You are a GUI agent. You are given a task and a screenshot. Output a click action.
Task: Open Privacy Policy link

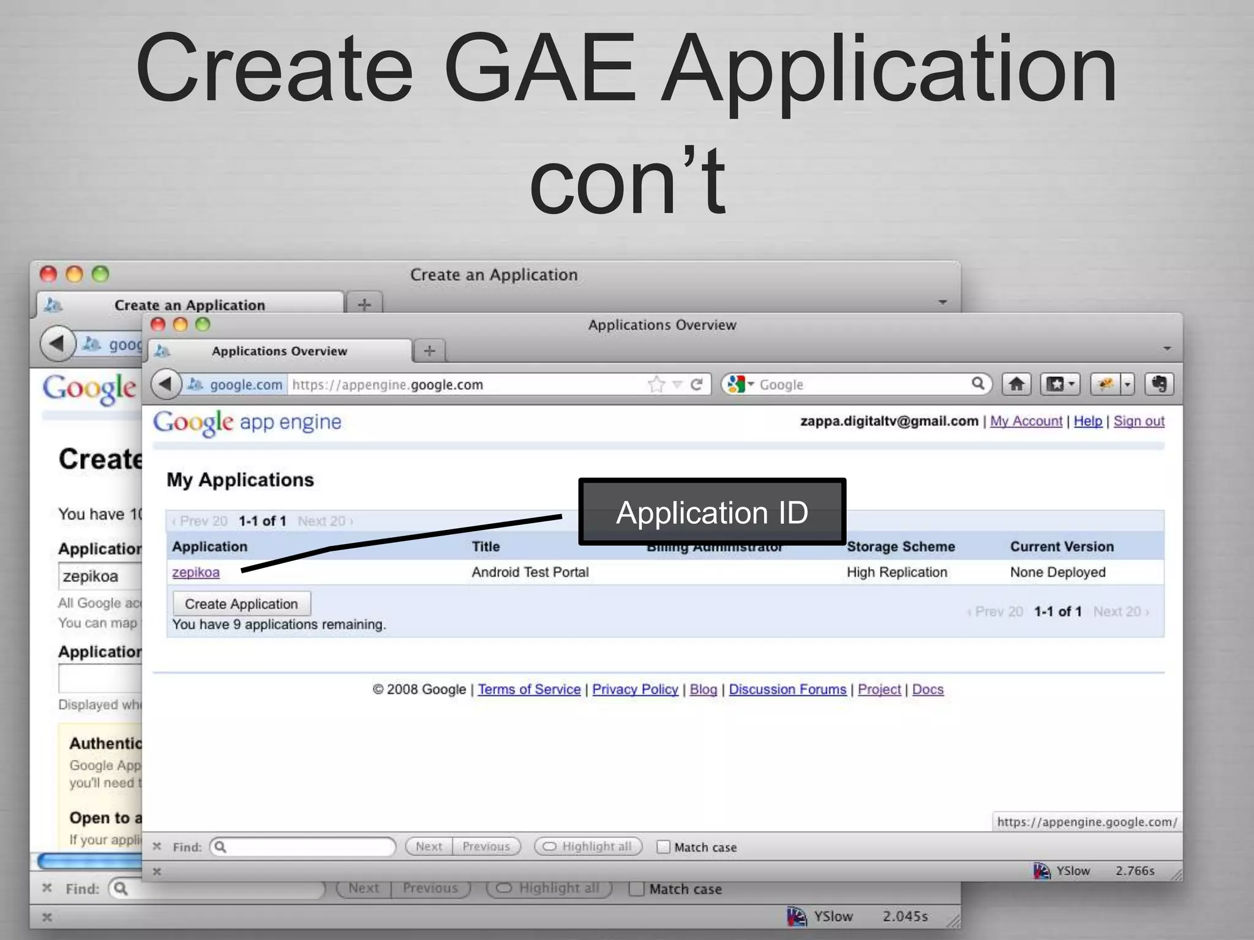click(635, 689)
